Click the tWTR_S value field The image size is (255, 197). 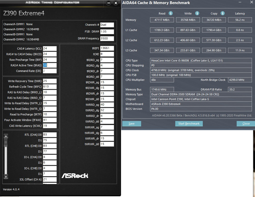click(x=50, y=109)
